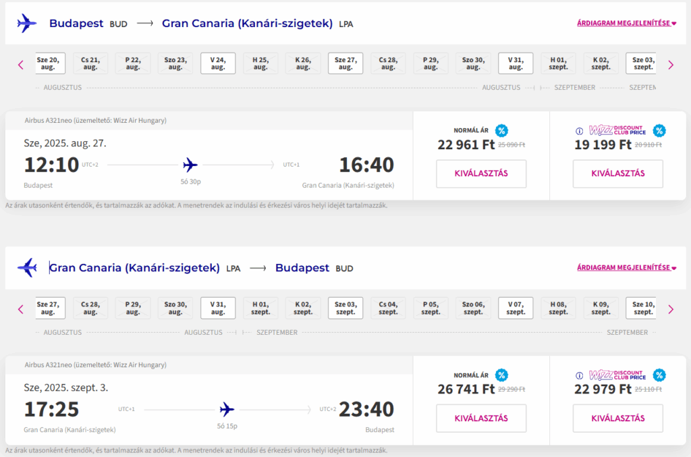691x457 pixels.
Task: Select outbound date V 31, aug.
Action: click(x=516, y=63)
